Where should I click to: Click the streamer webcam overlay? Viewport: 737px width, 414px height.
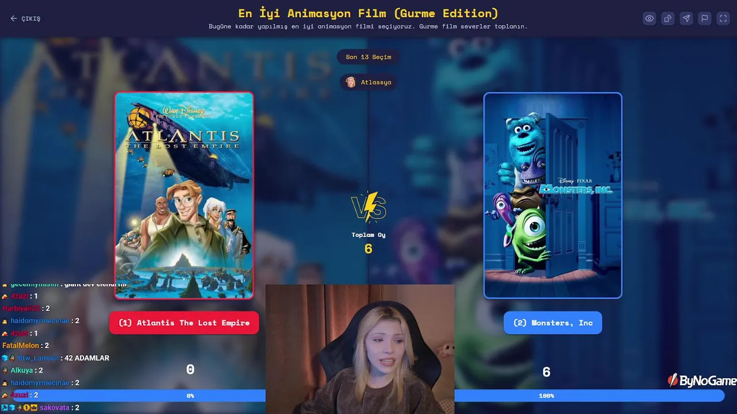click(360, 349)
